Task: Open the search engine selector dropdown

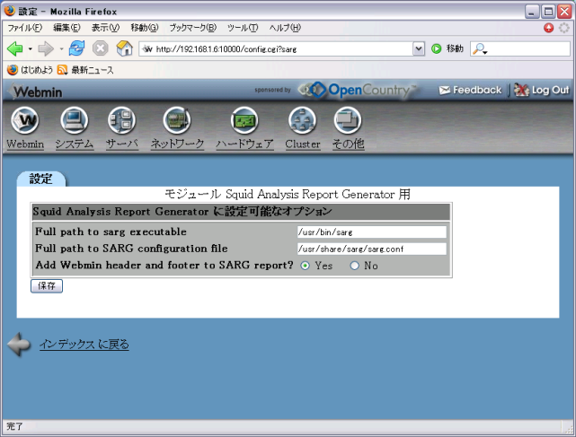Action: point(480,48)
